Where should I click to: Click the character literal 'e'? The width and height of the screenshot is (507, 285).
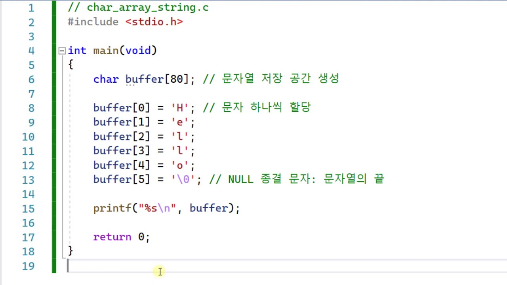point(179,122)
